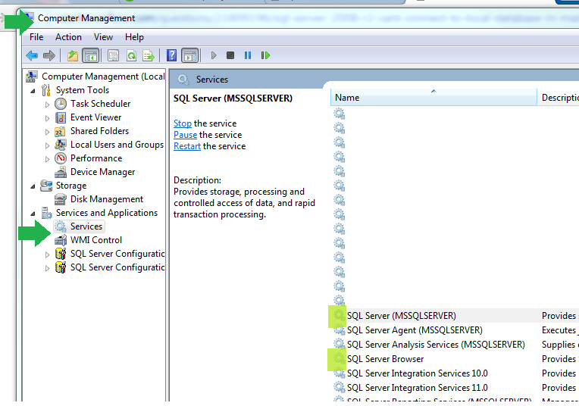Collapse the Services and Applications node
Image resolution: width=579 pixels, height=406 pixels.
[x=33, y=213]
